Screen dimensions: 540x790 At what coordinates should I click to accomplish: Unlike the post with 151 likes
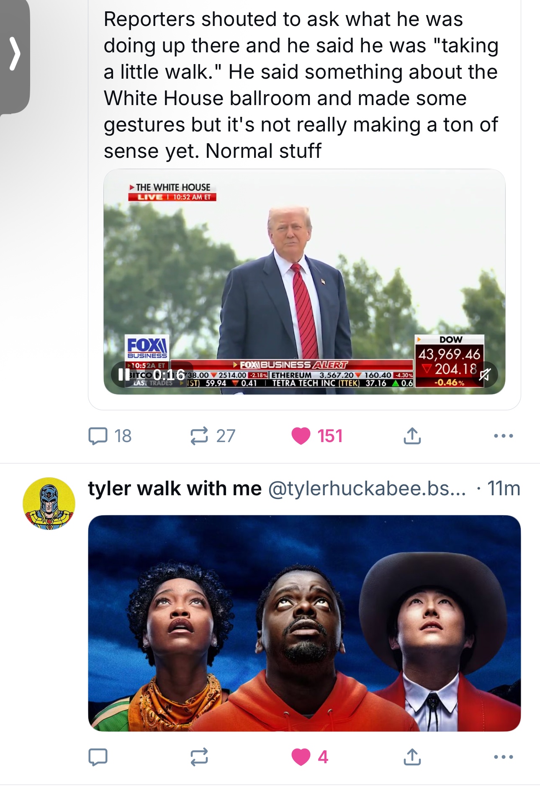301,436
